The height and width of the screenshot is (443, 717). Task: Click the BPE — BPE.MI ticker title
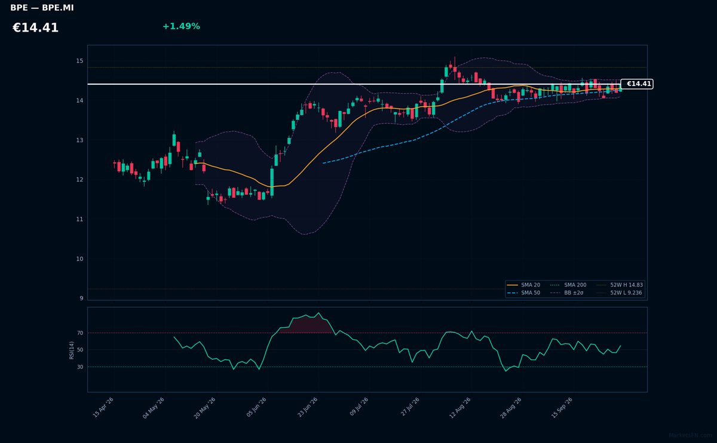pyautogui.click(x=42, y=8)
